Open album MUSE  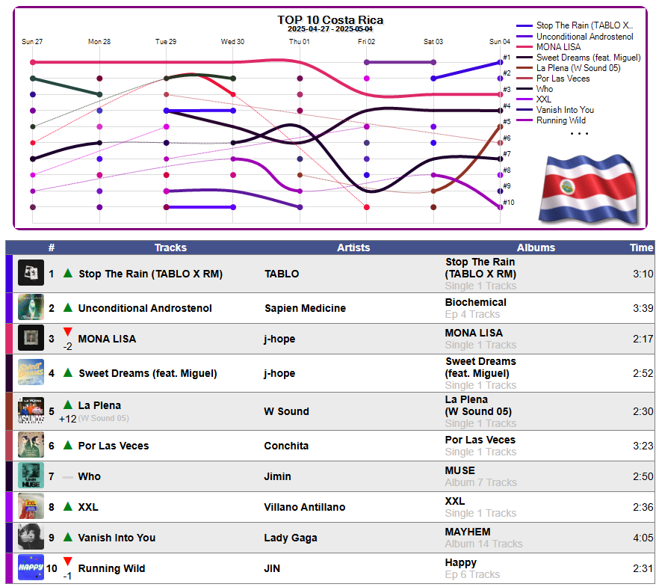pos(459,470)
